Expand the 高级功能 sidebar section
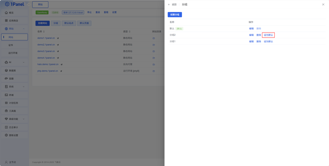The height and width of the screenshot is (166, 329). click(23, 119)
